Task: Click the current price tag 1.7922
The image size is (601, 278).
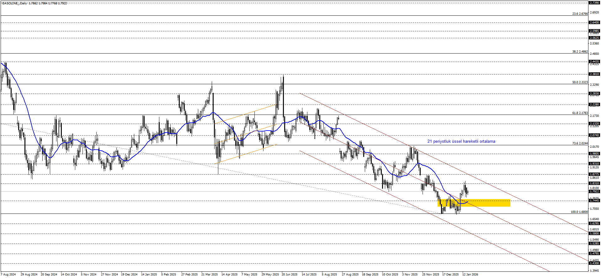Action: (x=594, y=192)
